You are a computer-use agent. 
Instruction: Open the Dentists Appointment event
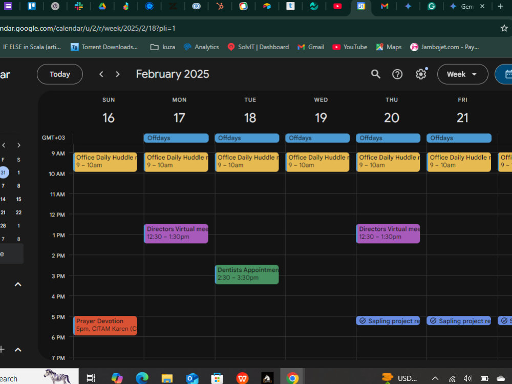(x=247, y=274)
